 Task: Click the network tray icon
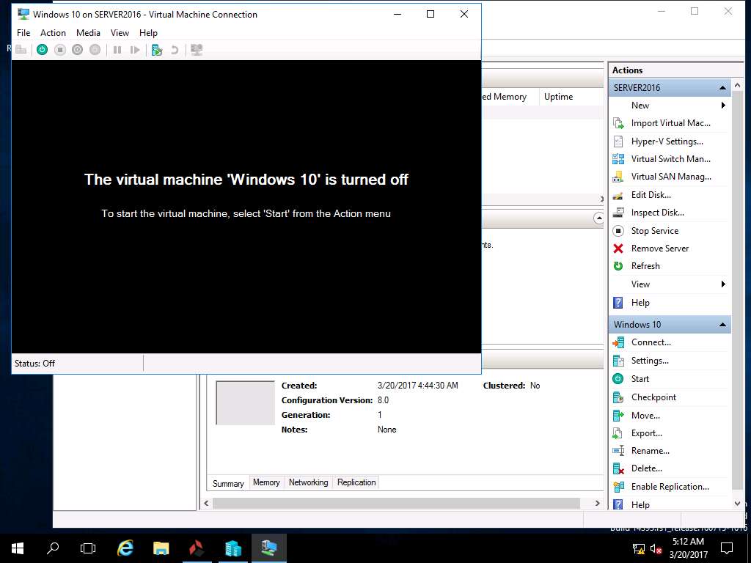point(639,548)
